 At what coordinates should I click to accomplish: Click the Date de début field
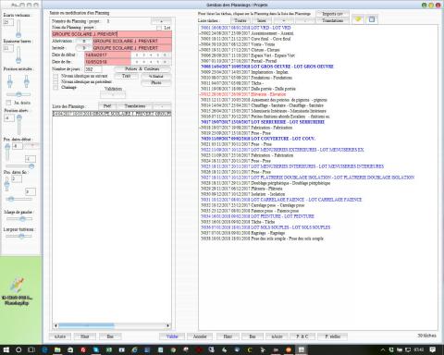pyautogui.click(x=107, y=55)
